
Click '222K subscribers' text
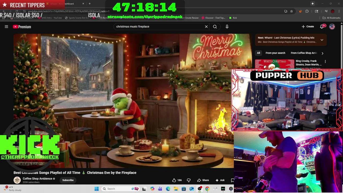click(x=31, y=182)
